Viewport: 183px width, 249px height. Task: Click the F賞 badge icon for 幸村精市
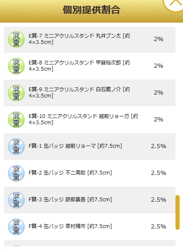coord(16,227)
